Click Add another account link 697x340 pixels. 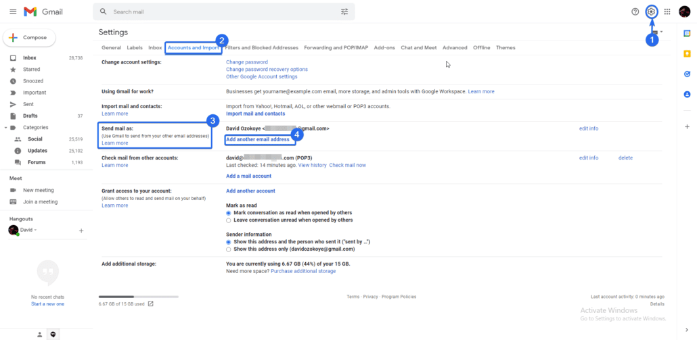tap(250, 191)
